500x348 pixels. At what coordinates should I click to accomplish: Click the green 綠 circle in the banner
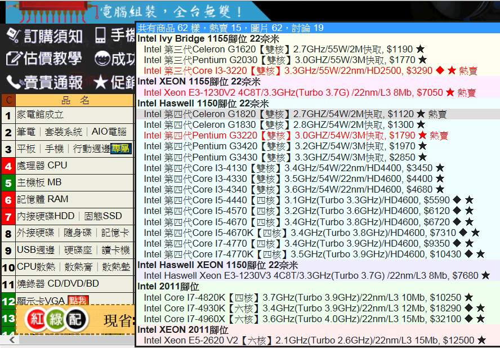56,319
